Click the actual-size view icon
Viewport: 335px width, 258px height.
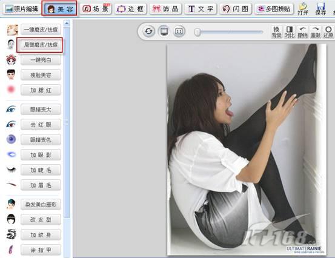click(179, 31)
